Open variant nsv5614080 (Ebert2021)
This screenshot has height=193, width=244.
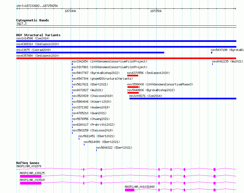pyautogui.click(x=102, y=142)
